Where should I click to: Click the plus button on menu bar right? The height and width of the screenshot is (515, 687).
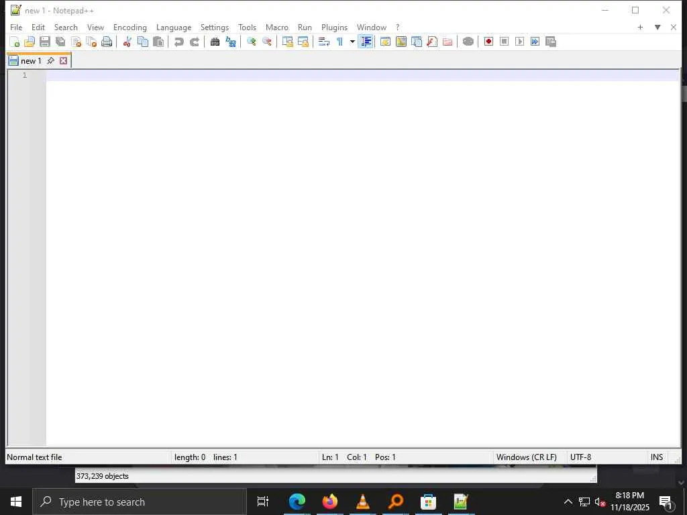(640, 27)
